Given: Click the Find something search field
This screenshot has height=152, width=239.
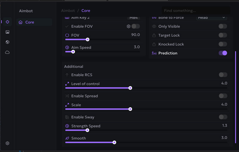Looking at the screenshot, I should tap(196, 11).
